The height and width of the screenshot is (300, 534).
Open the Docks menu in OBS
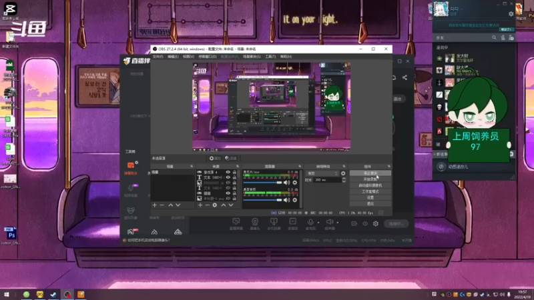click(x=208, y=57)
